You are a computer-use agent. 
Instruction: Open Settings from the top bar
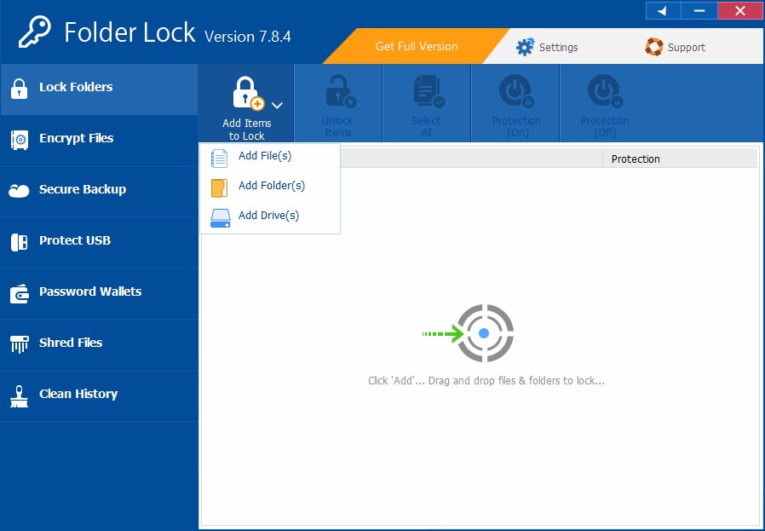tap(546, 47)
